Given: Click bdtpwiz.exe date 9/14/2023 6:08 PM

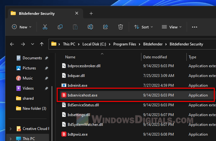Looking at the screenshot, I should click(x=158, y=134).
